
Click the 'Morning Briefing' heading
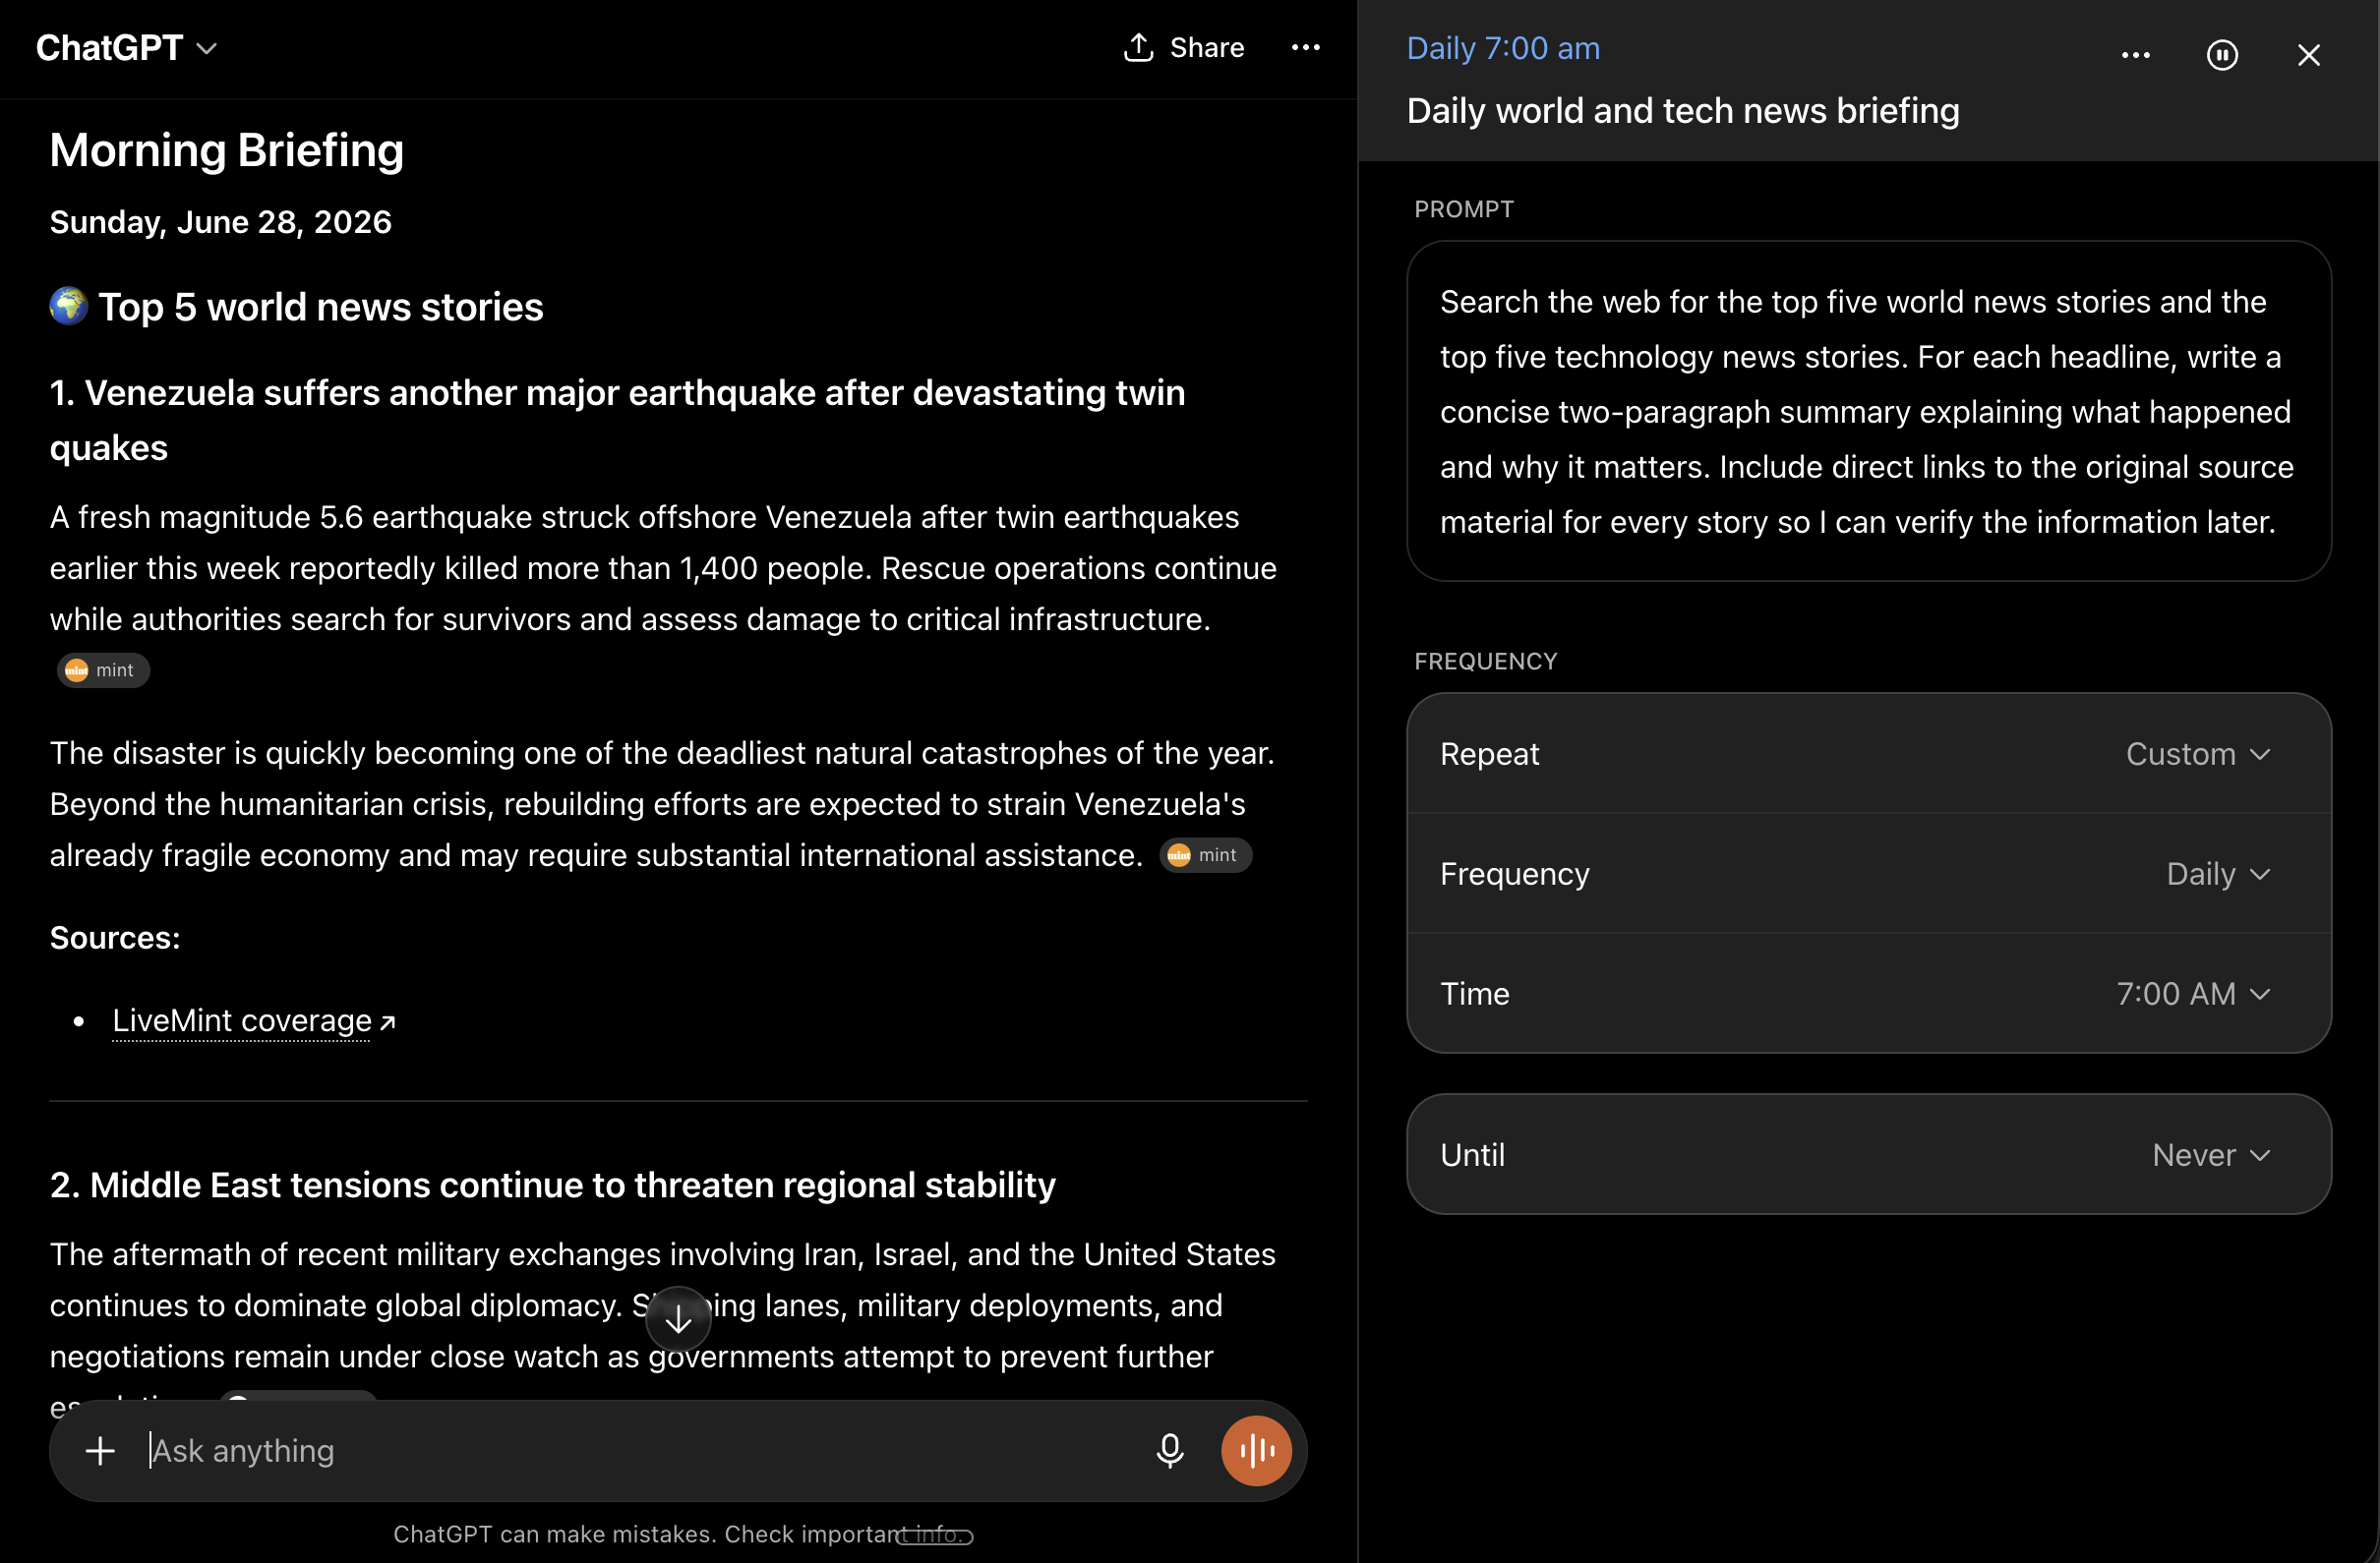pyautogui.click(x=227, y=149)
